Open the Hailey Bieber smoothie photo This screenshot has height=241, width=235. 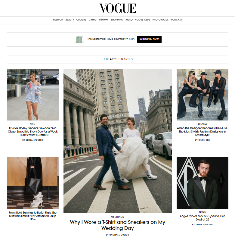33,95
